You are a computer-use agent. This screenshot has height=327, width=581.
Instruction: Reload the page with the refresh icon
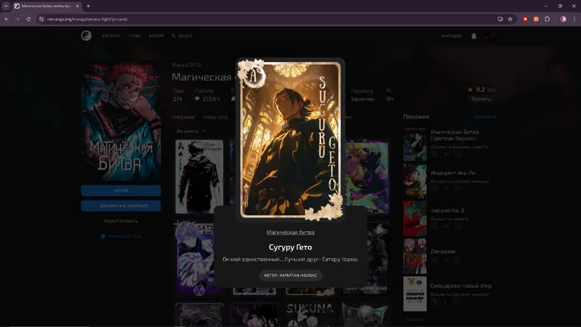(28, 19)
